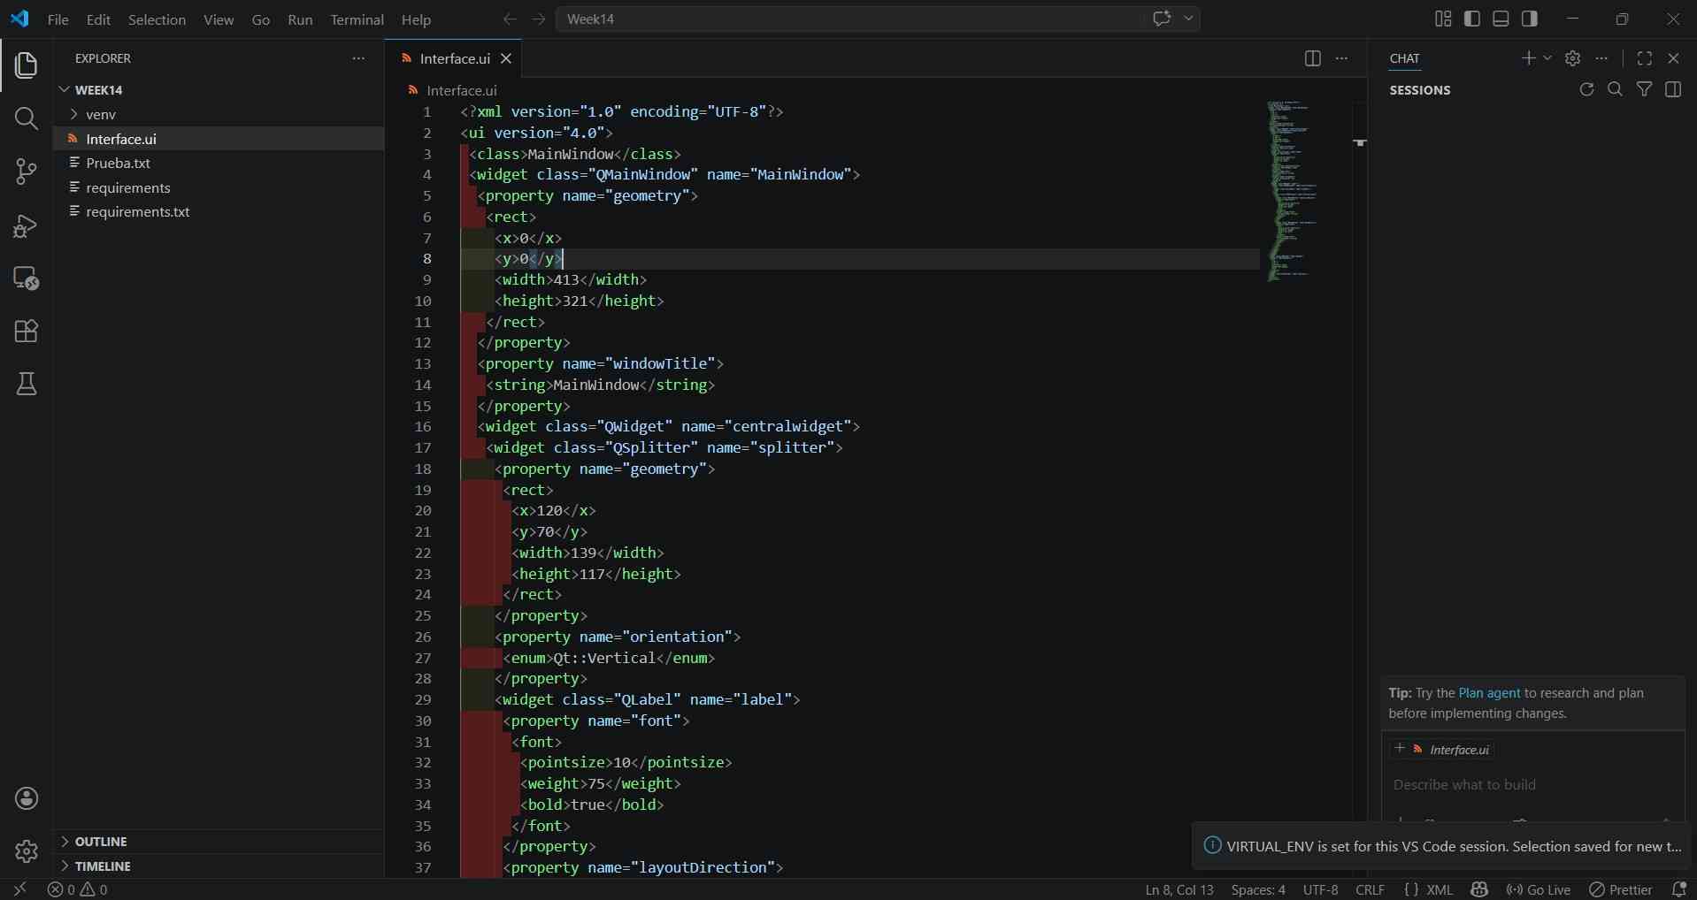Viewport: 1697px width, 900px height.
Task: Open the Testing flask view
Action: [27, 384]
